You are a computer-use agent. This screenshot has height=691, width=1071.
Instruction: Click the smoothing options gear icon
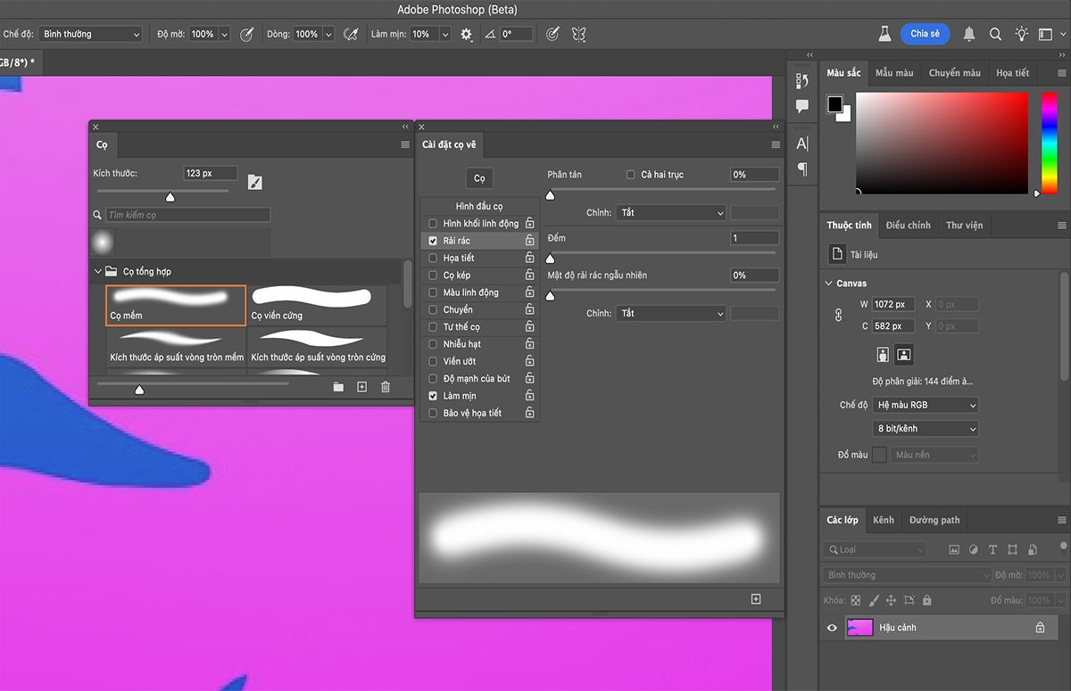(466, 34)
